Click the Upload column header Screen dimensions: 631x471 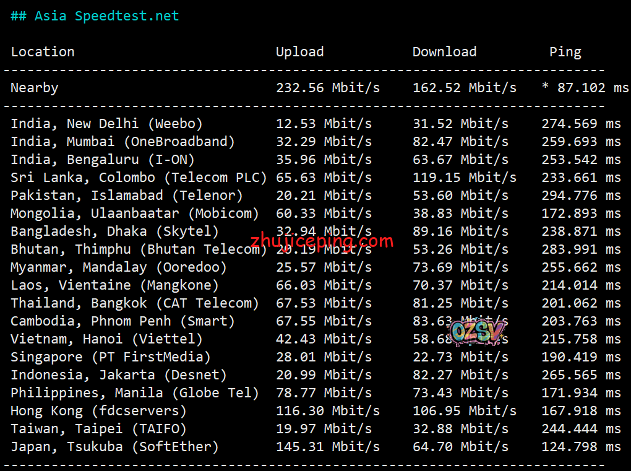point(299,52)
